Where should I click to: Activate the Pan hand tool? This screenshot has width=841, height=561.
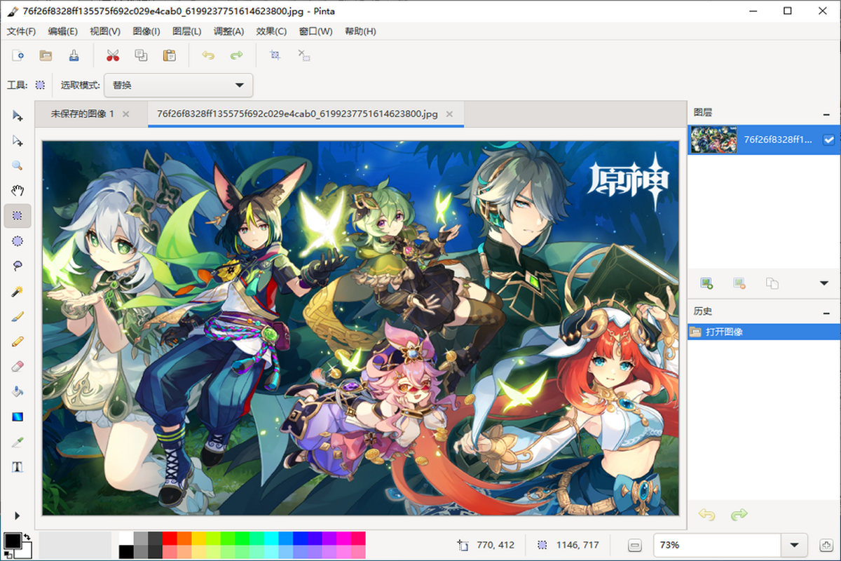[18, 191]
